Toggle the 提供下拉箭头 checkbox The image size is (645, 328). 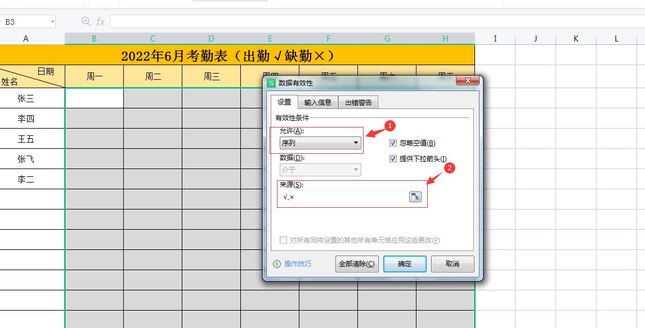pyautogui.click(x=393, y=158)
